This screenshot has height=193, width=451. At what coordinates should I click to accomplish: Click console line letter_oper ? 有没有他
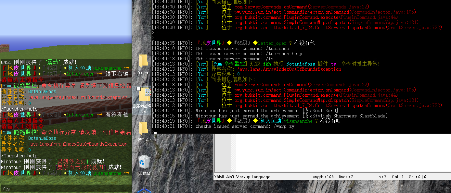click(233, 43)
